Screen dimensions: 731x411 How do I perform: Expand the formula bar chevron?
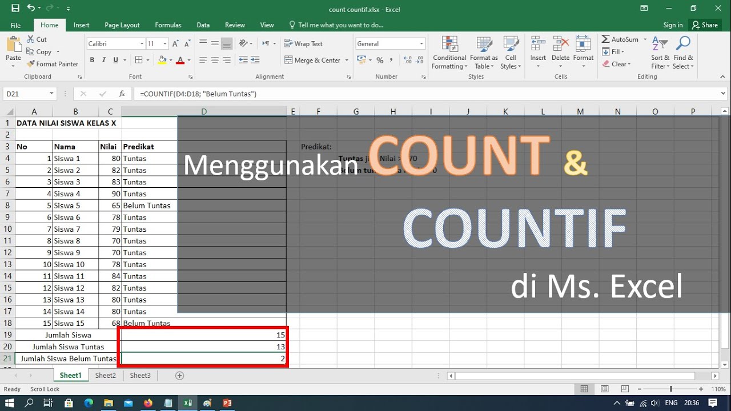[724, 94]
